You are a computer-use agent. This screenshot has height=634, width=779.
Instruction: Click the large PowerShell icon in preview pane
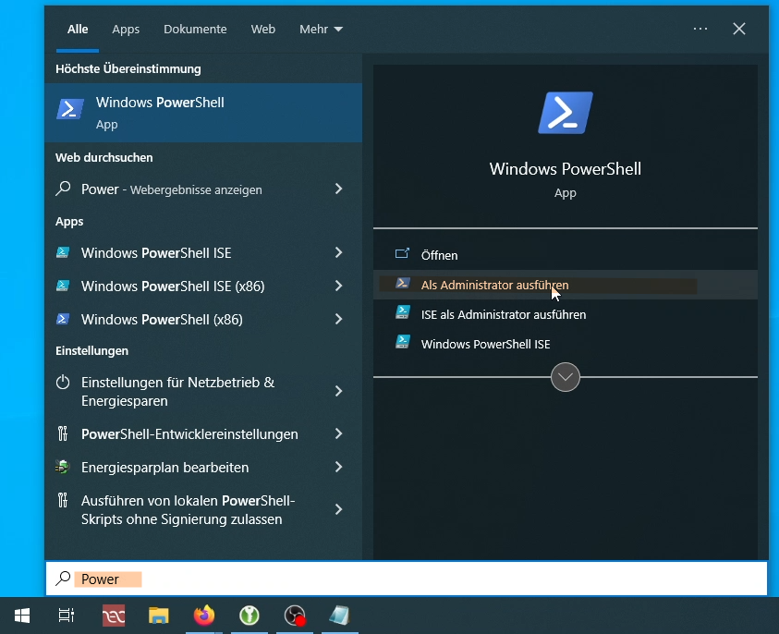click(566, 113)
